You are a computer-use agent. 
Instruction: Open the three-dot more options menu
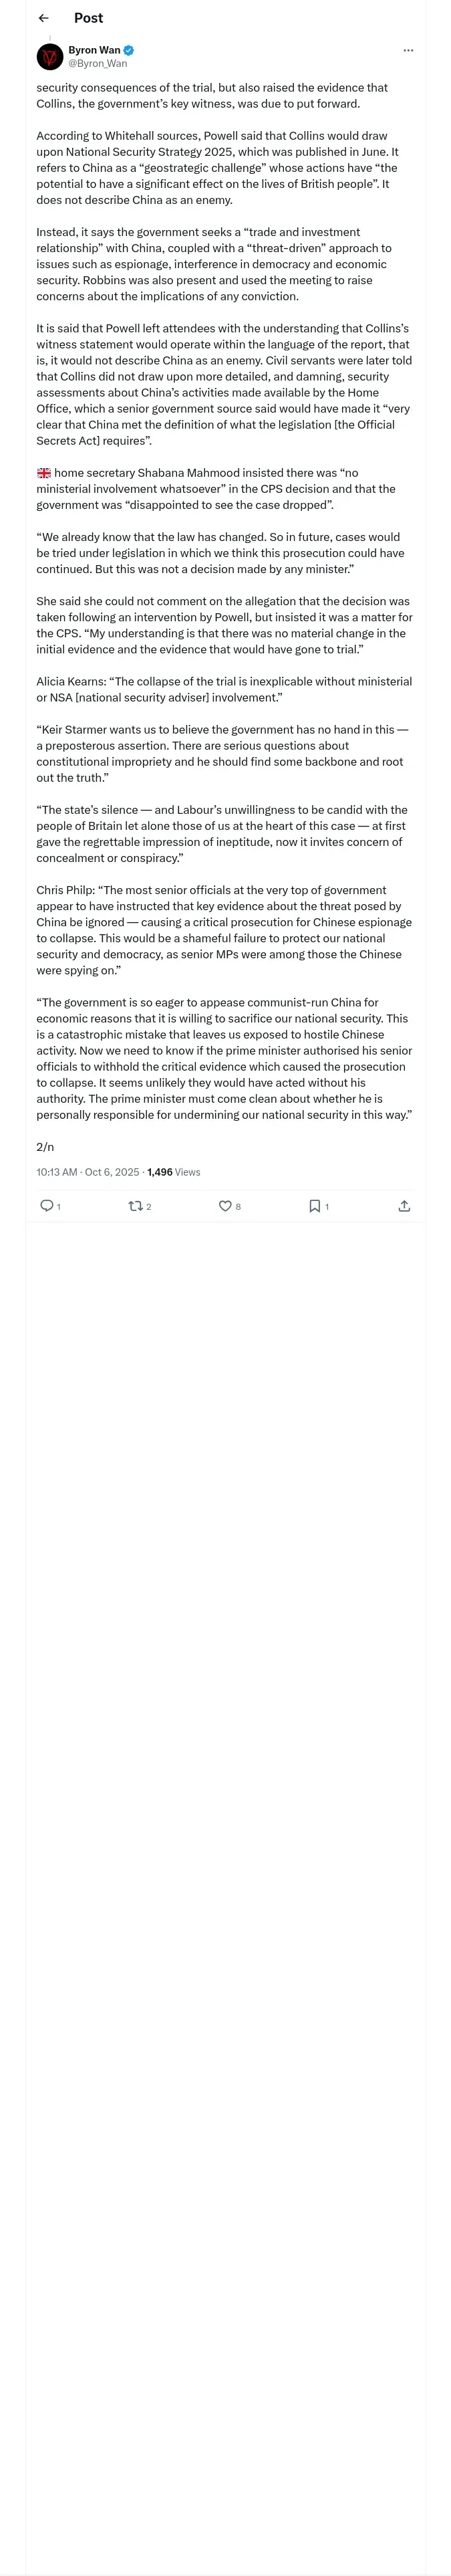tap(408, 50)
